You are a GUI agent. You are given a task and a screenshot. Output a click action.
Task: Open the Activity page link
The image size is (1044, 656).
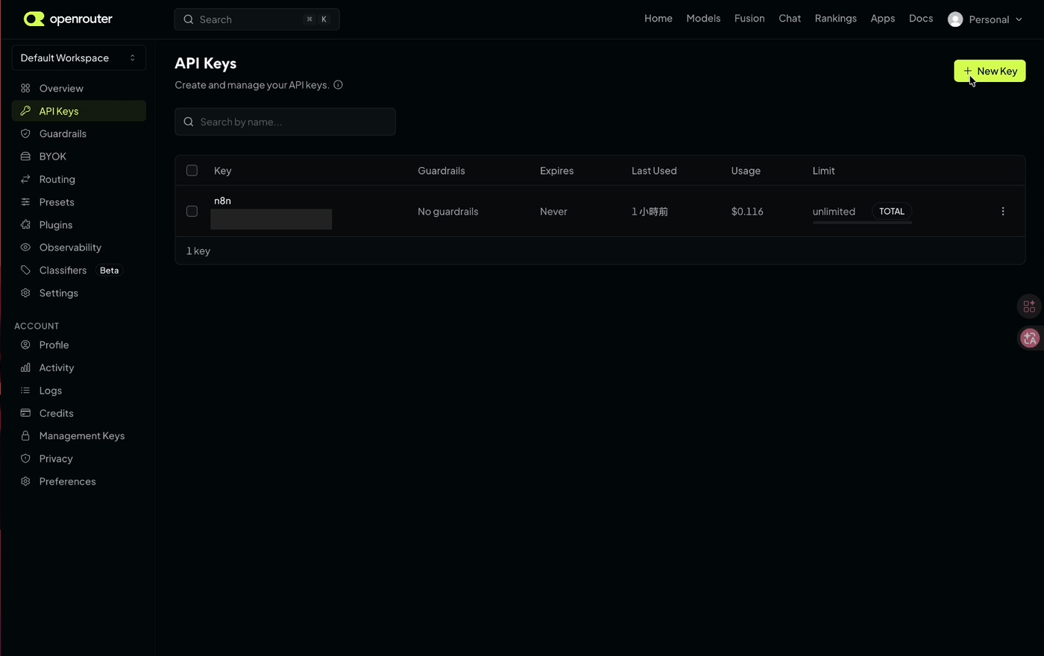79,368
